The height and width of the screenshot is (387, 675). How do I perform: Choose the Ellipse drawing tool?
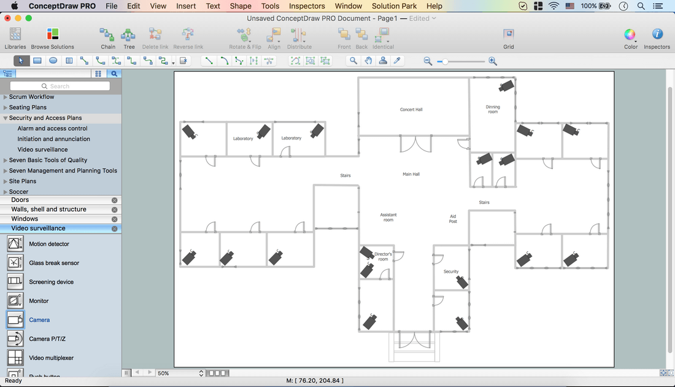pyautogui.click(x=53, y=61)
